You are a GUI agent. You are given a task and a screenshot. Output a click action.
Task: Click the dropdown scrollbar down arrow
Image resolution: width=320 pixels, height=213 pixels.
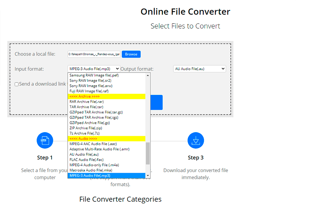148,175
